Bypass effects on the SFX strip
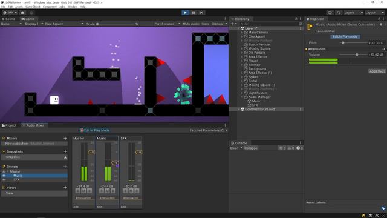This screenshot has height=218, width=387. [137, 191]
